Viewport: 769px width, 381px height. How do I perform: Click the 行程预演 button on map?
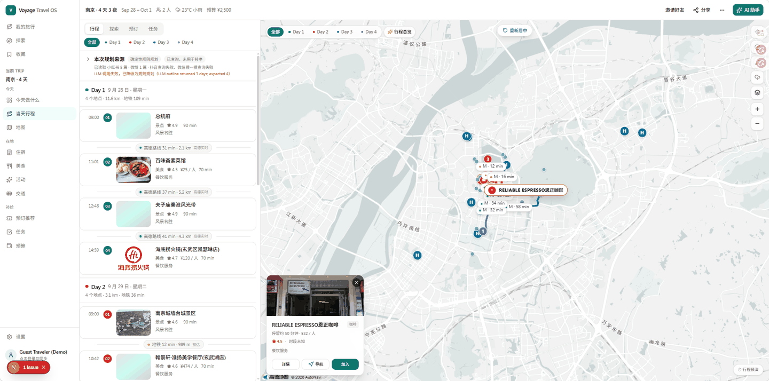tap(748, 369)
